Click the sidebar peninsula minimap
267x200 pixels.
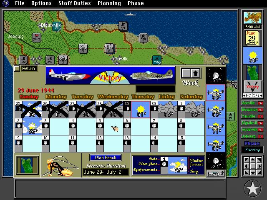click(252, 72)
